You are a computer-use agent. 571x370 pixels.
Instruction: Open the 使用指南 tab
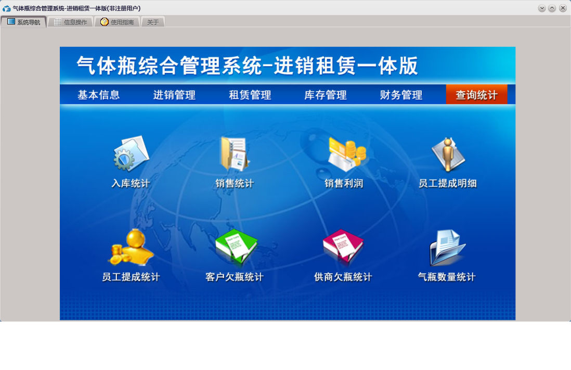point(118,22)
